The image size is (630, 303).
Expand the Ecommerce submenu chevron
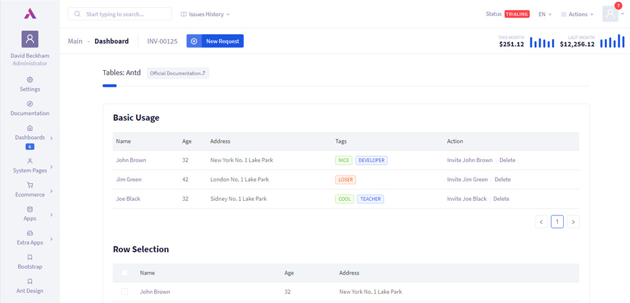click(x=51, y=191)
